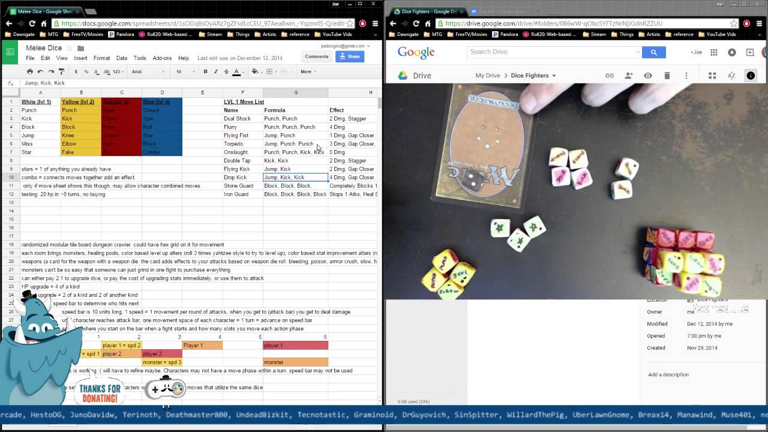The image size is (768, 432).
Task: Click the move-to-folder icon beside Melee Dice
Action: click(x=81, y=48)
